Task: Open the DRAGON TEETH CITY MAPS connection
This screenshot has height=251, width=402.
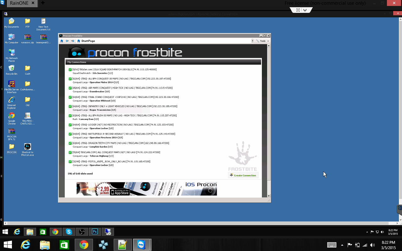Action: pos(121,143)
